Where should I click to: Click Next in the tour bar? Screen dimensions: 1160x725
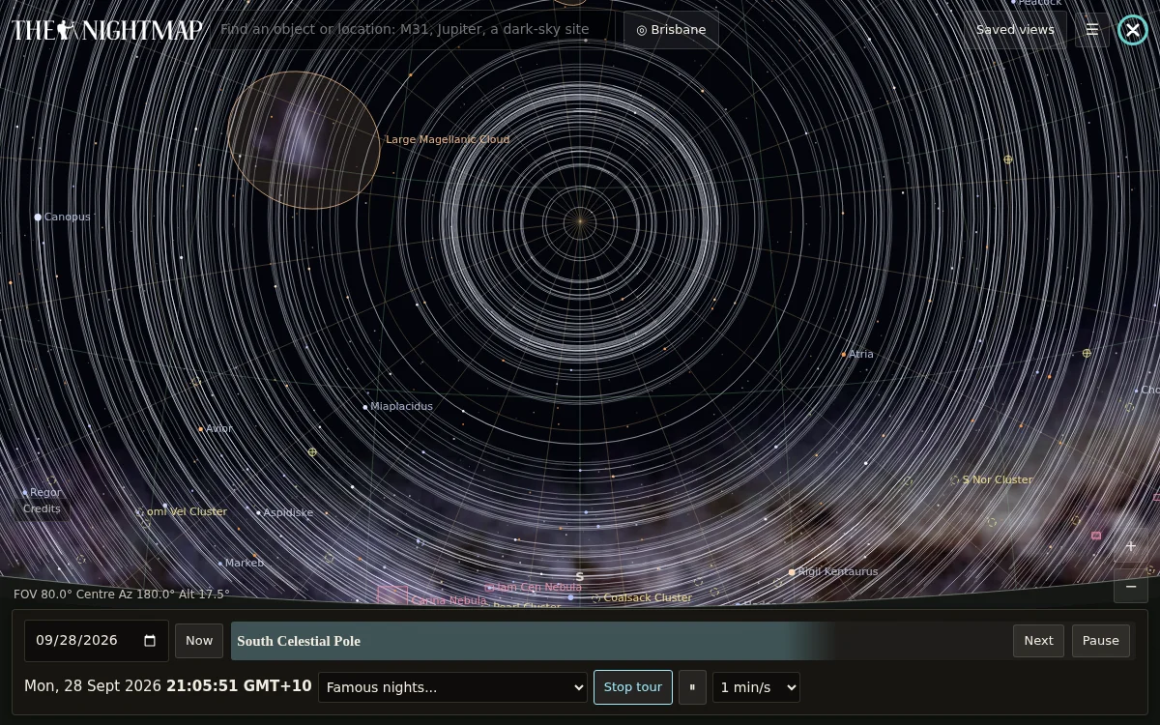click(x=1038, y=641)
